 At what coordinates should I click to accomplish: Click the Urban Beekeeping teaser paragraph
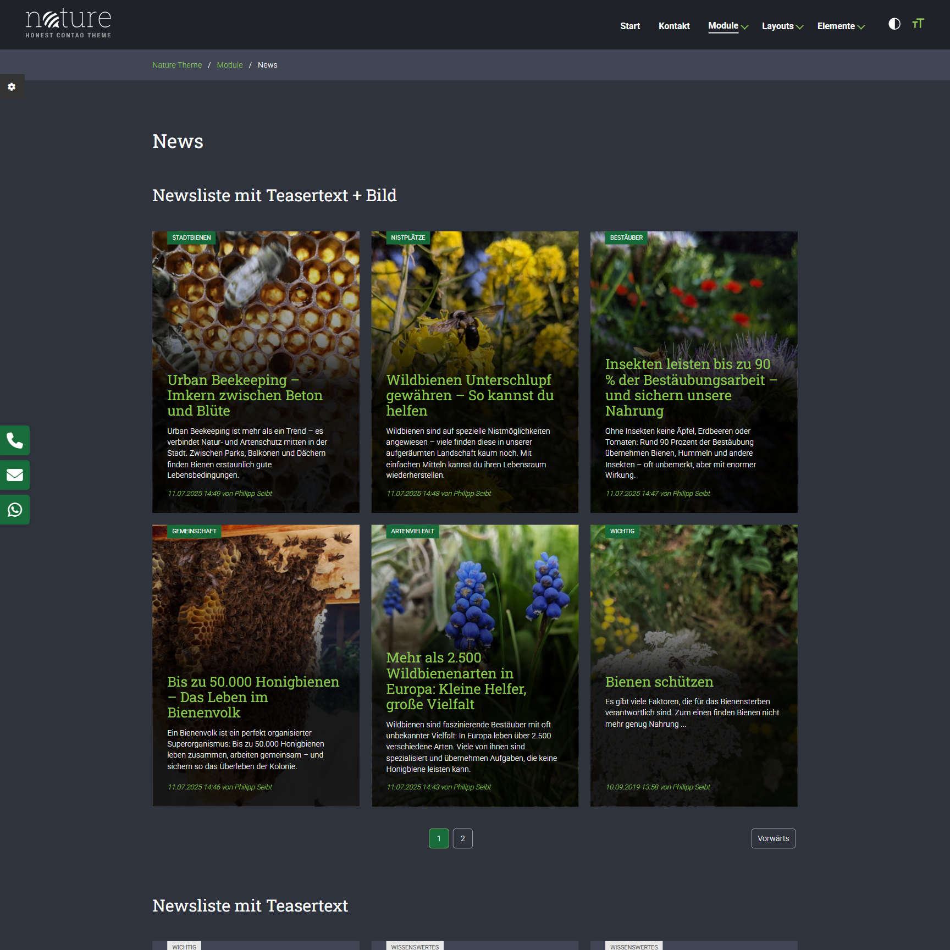[x=247, y=453]
